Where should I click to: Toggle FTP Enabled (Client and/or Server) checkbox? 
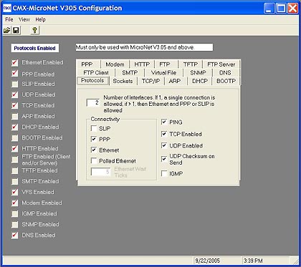click(15, 160)
